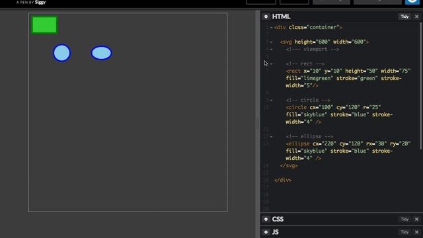The width and height of the screenshot is (423, 238).
Task: Click the HTML editor vertical scrollbar
Action: coord(421,86)
